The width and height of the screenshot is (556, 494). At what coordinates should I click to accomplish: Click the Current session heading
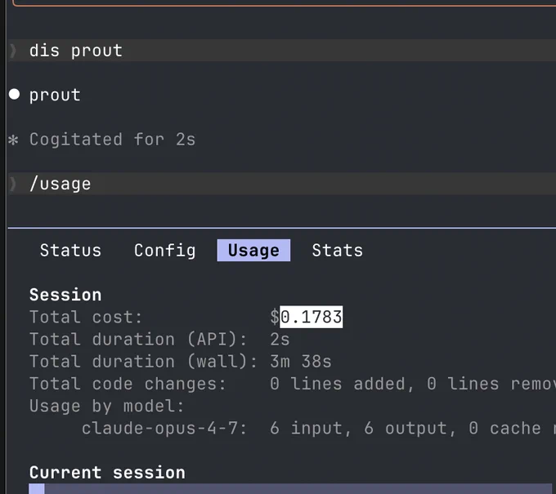click(107, 473)
